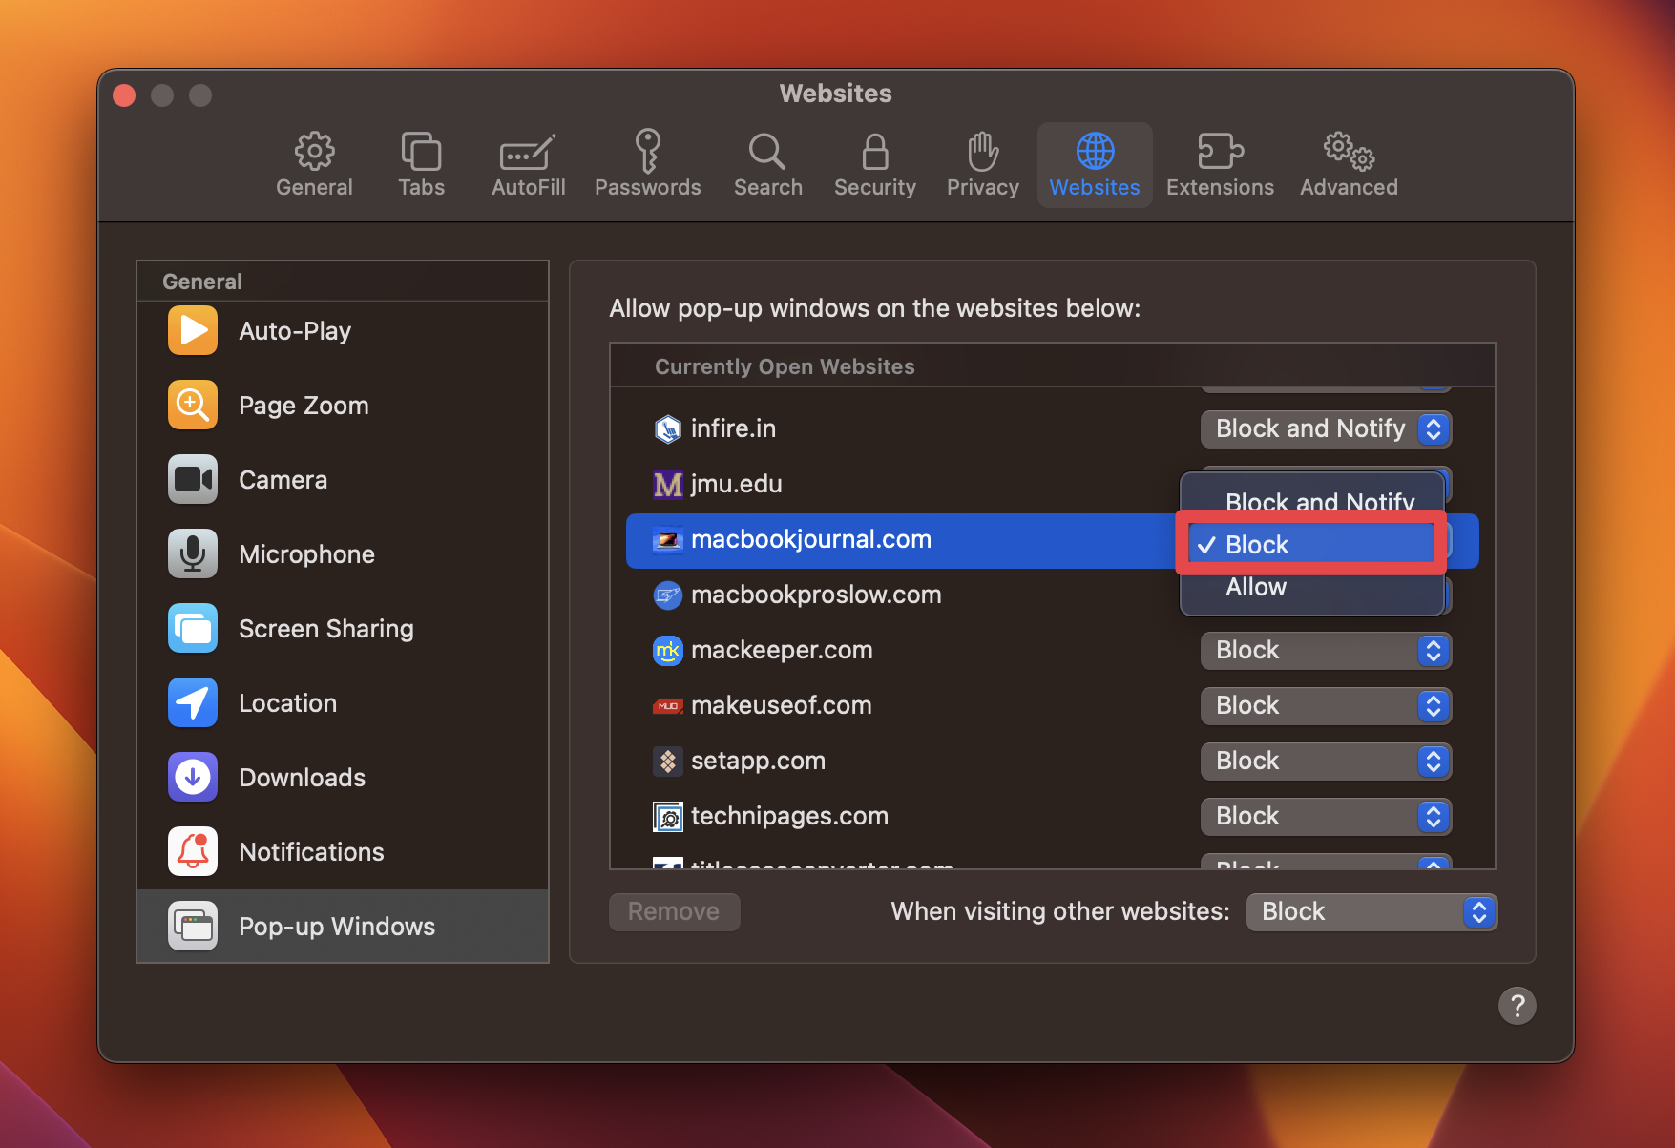Viewport: 1675px width, 1148px height.
Task: Open Notifications settings in sidebar
Action: (311, 852)
